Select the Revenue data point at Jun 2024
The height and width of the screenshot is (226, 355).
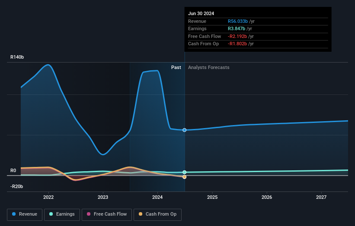click(x=185, y=130)
